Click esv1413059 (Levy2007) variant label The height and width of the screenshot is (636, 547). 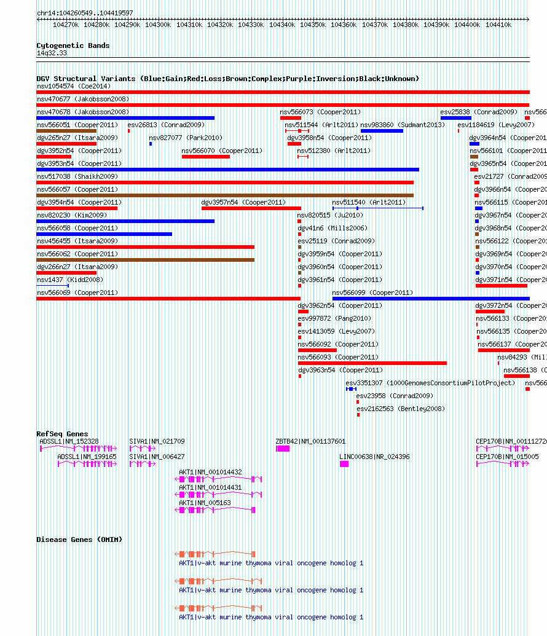coord(336,331)
